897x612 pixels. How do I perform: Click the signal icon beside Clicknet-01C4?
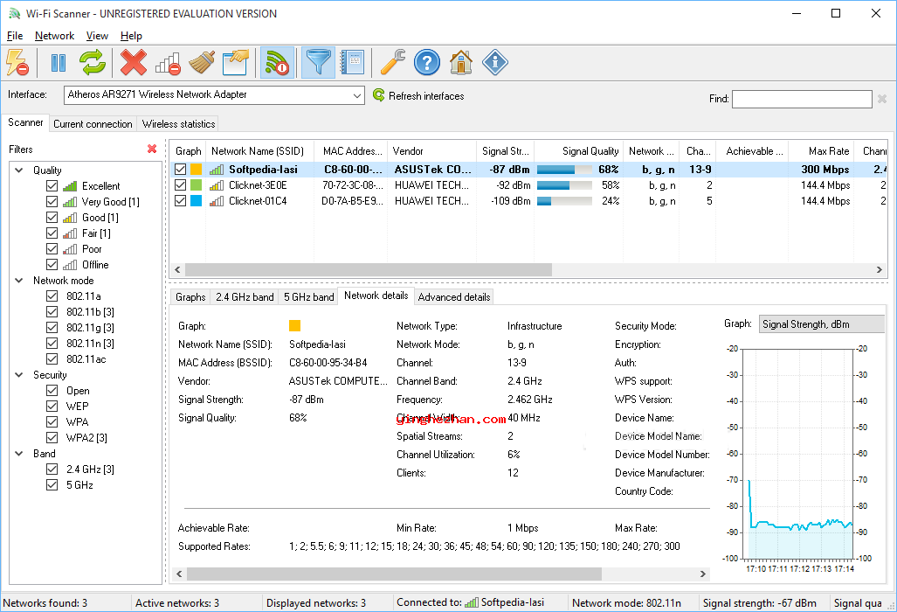coord(217,201)
